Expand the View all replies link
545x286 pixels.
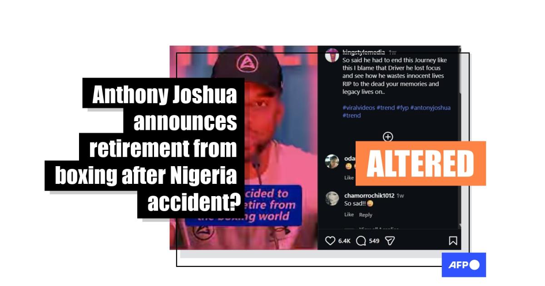pyautogui.click(x=379, y=228)
